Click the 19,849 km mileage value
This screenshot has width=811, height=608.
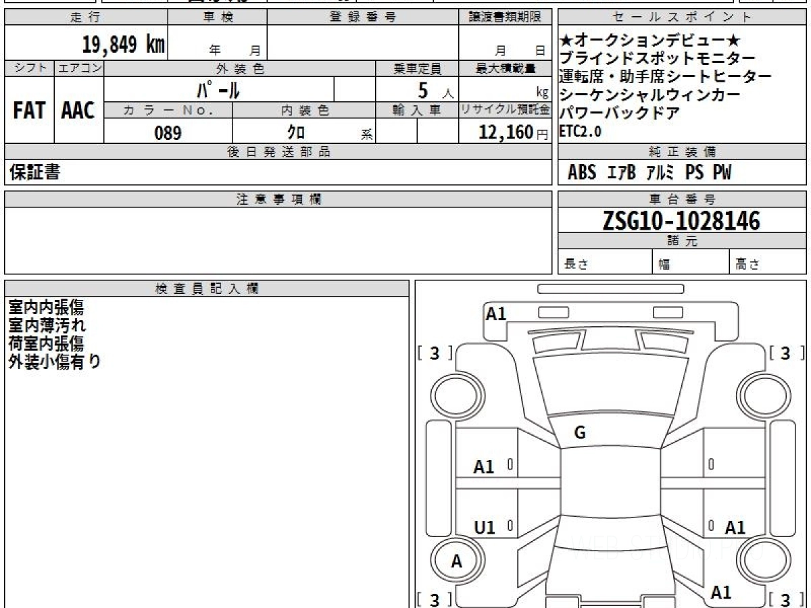click(124, 45)
